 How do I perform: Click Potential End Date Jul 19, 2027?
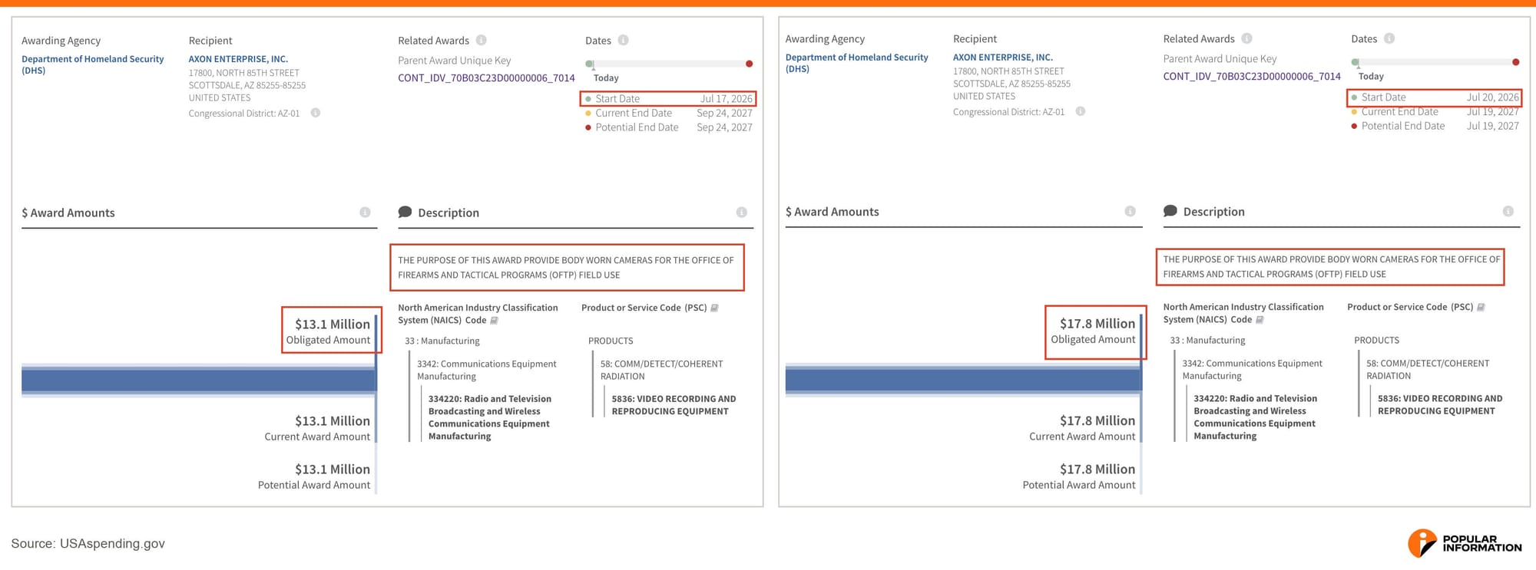(x=1434, y=126)
